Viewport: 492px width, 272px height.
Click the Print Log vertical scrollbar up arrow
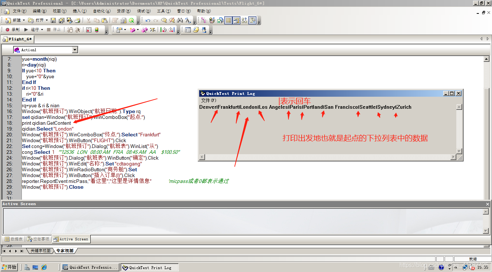click(459, 107)
